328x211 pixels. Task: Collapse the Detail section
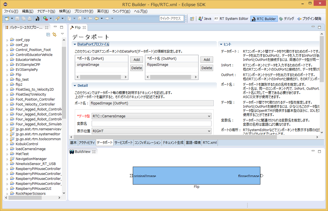(75, 86)
